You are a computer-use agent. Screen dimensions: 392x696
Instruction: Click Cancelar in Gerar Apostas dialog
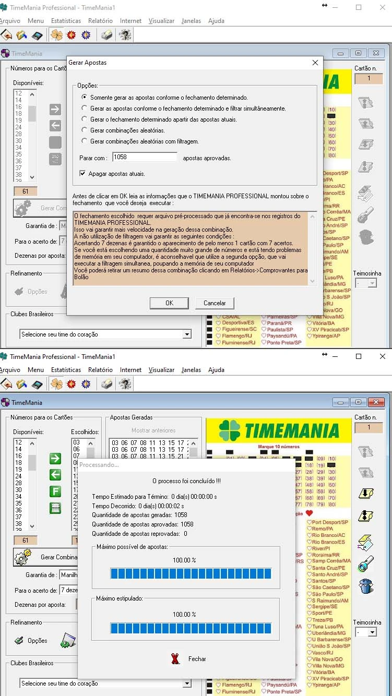click(215, 303)
